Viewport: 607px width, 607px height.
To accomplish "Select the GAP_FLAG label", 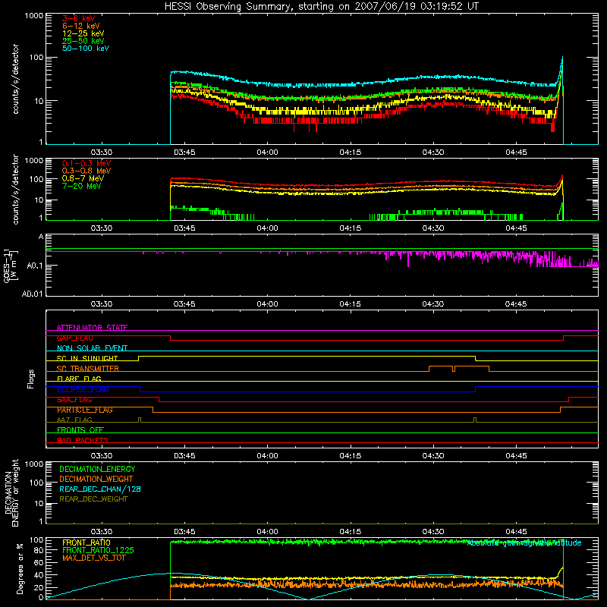I will [x=74, y=338].
